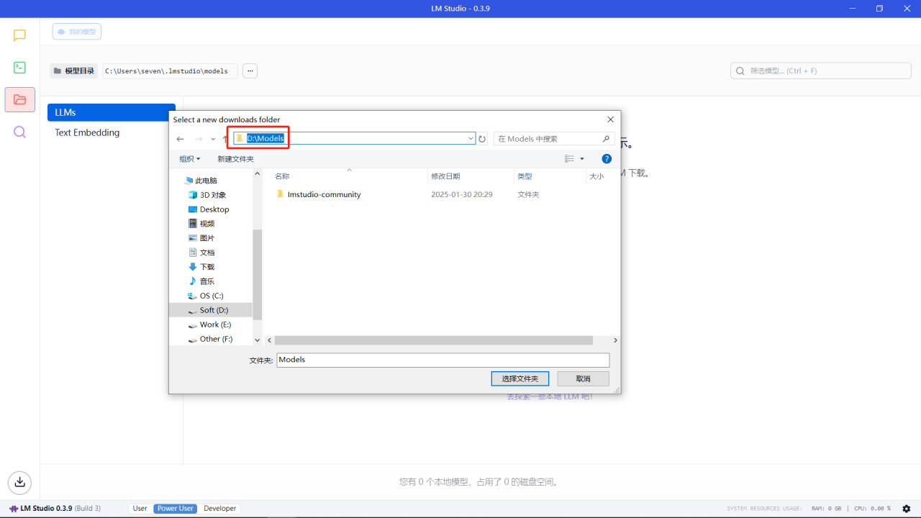Screen dimensions: 921x518
Task: Click the 文件夹 name input field
Action: click(x=443, y=360)
